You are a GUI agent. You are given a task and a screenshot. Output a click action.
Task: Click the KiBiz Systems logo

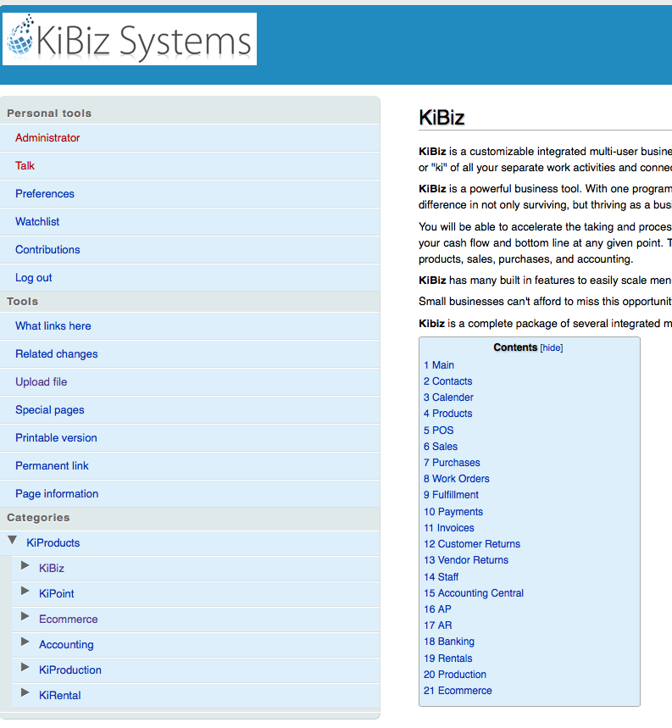130,39
